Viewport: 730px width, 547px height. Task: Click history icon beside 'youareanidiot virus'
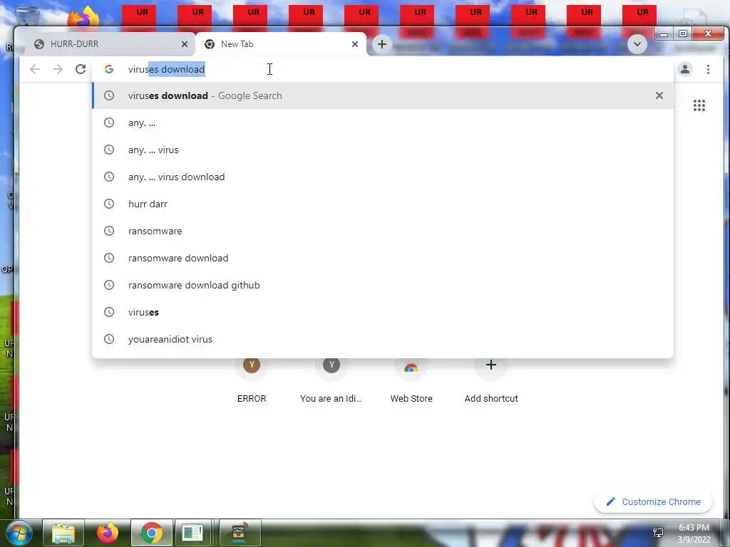pos(109,339)
